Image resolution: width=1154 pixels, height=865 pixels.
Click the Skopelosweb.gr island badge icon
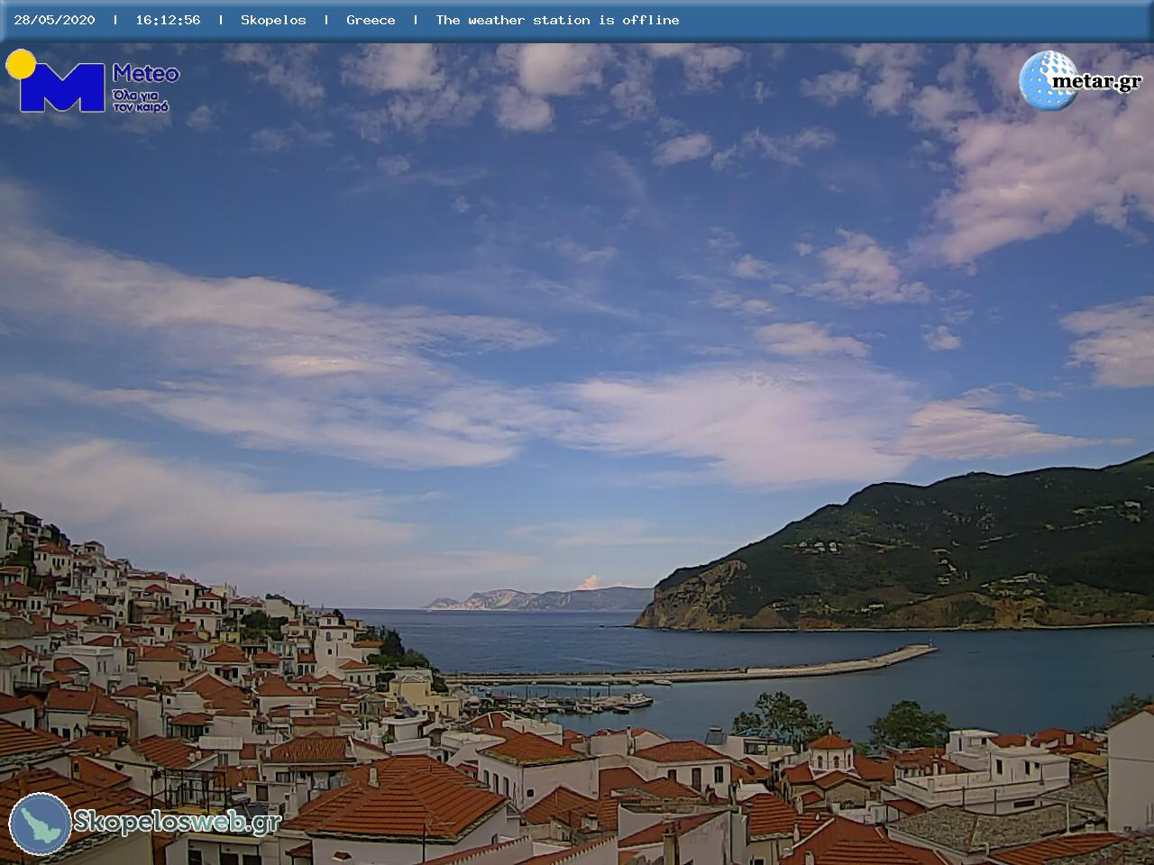point(41,824)
